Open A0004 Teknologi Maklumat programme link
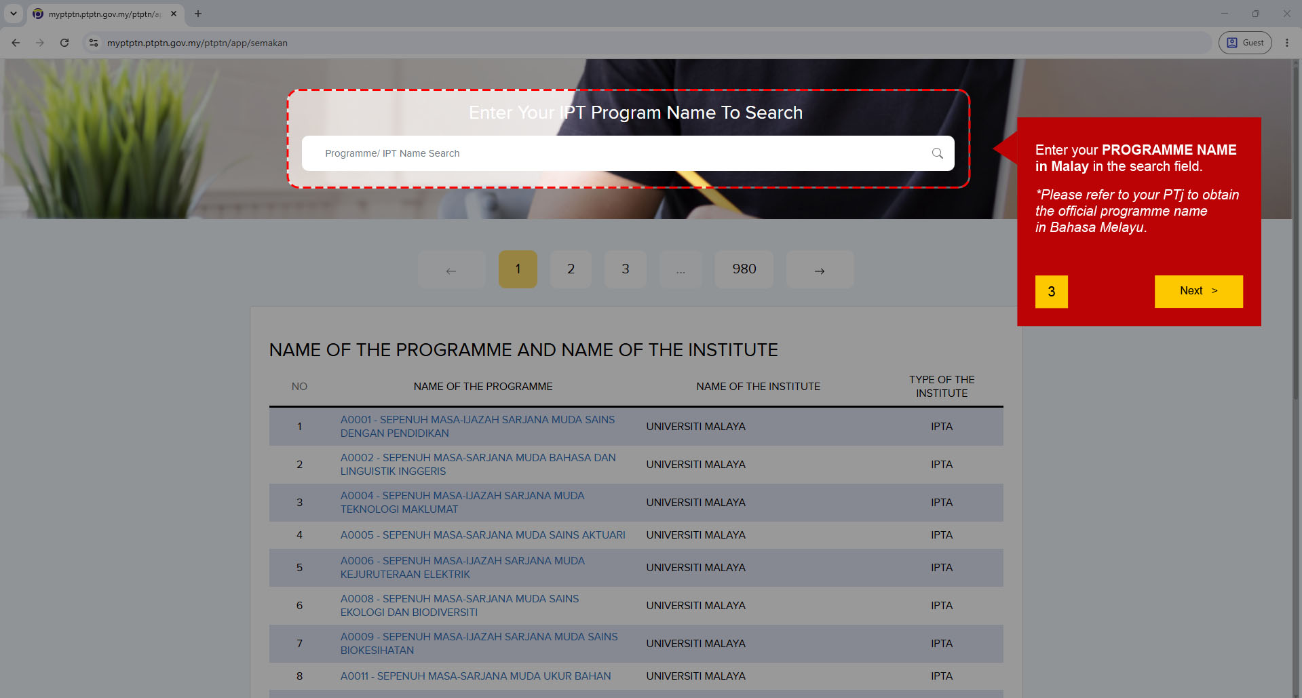The width and height of the screenshot is (1302, 698). [463, 503]
